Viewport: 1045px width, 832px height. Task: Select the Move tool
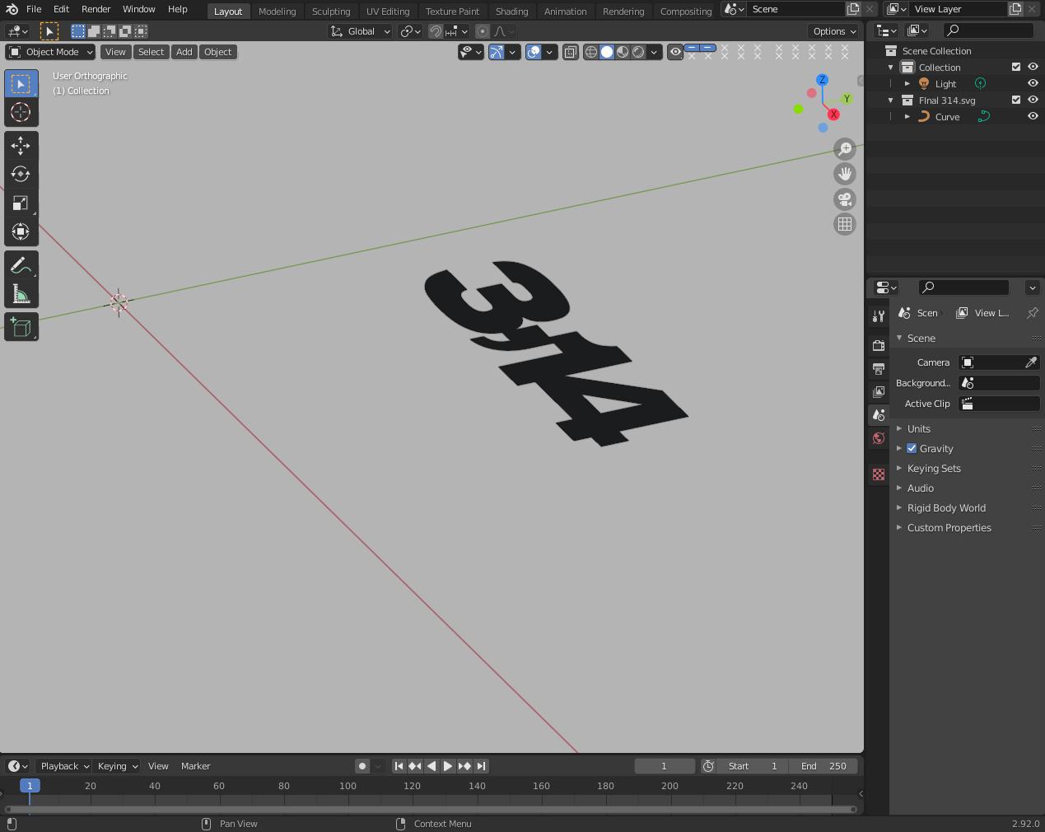click(21, 146)
